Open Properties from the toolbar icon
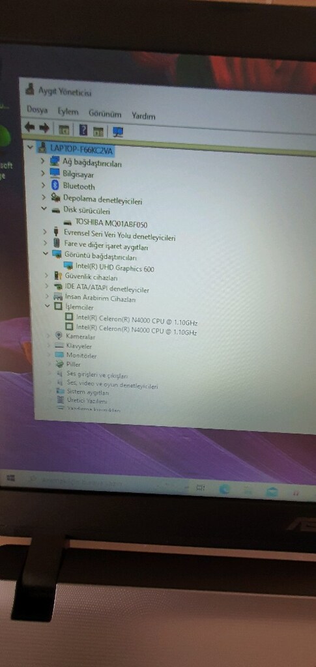The height and width of the screenshot is (667, 316). (x=65, y=130)
